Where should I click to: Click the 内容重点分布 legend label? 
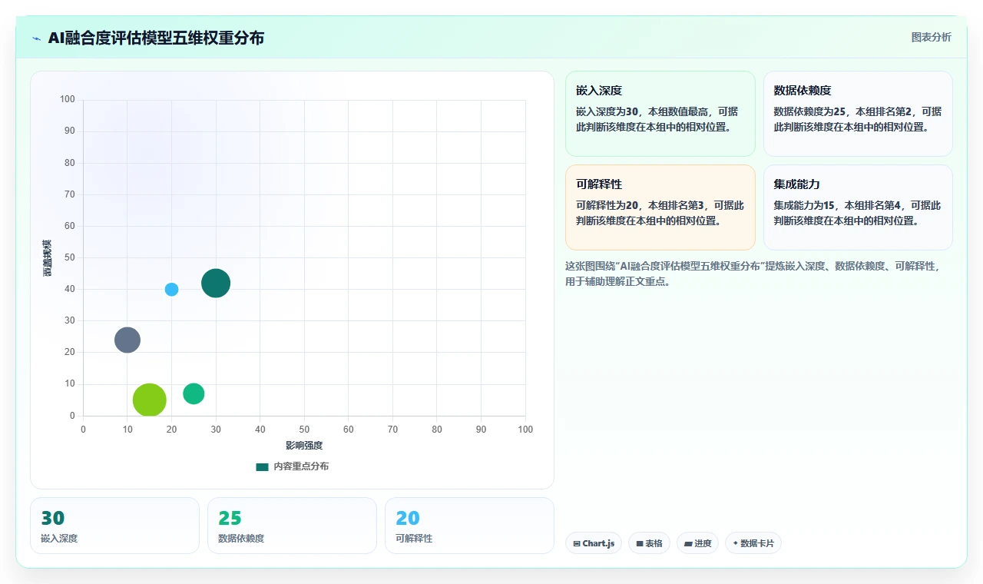(x=301, y=466)
